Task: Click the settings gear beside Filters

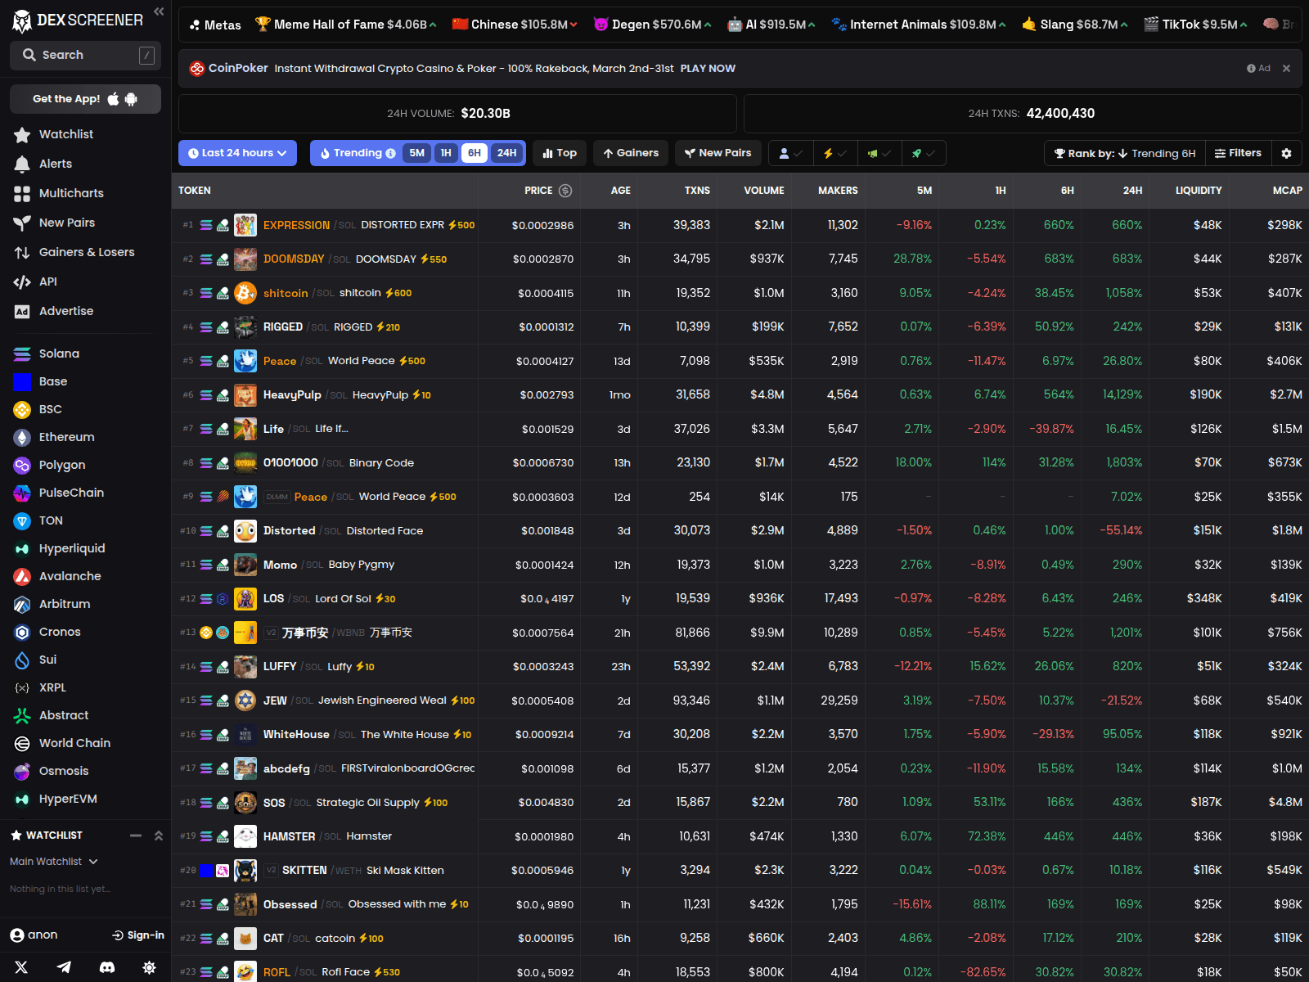Action: [1287, 153]
